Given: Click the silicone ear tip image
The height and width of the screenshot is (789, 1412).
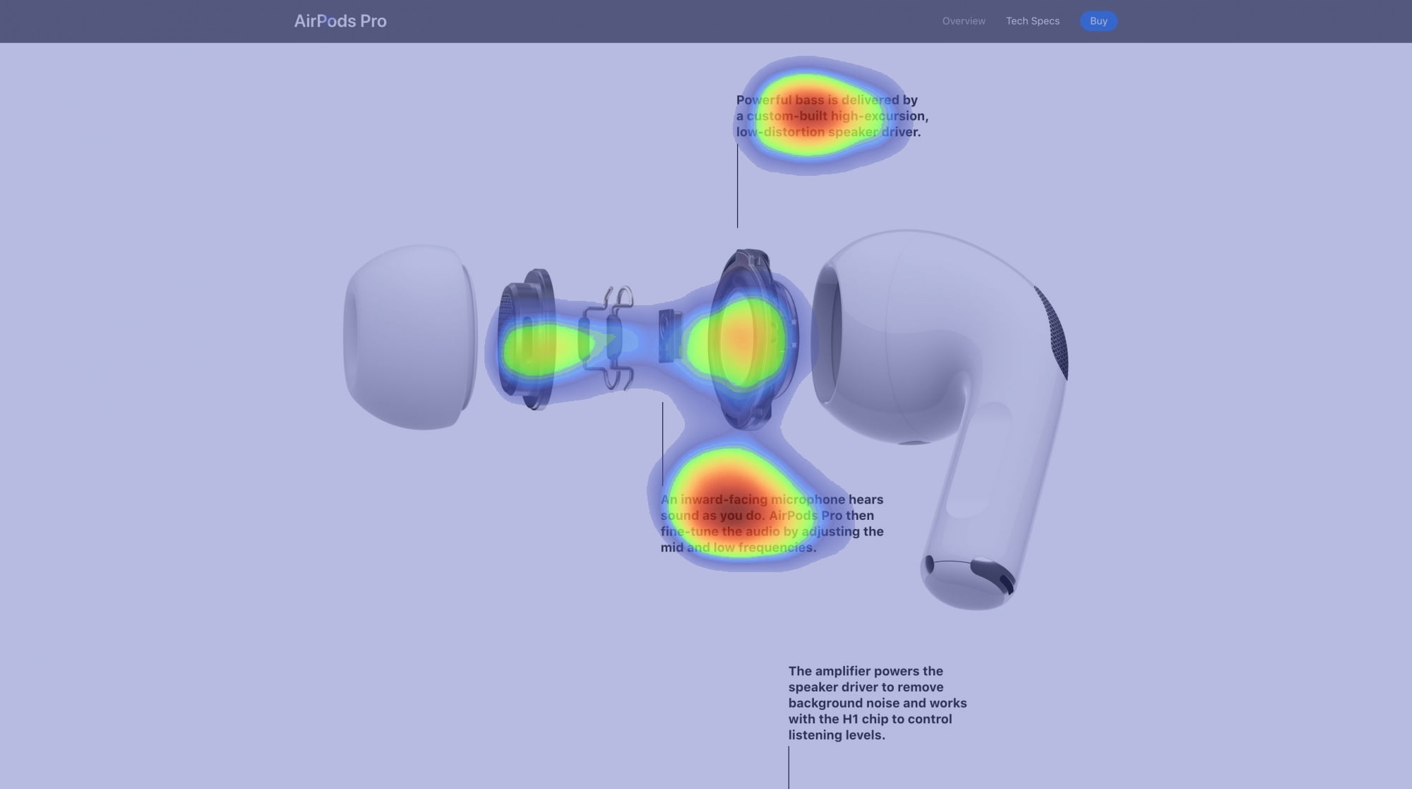Looking at the screenshot, I should click(410, 337).
